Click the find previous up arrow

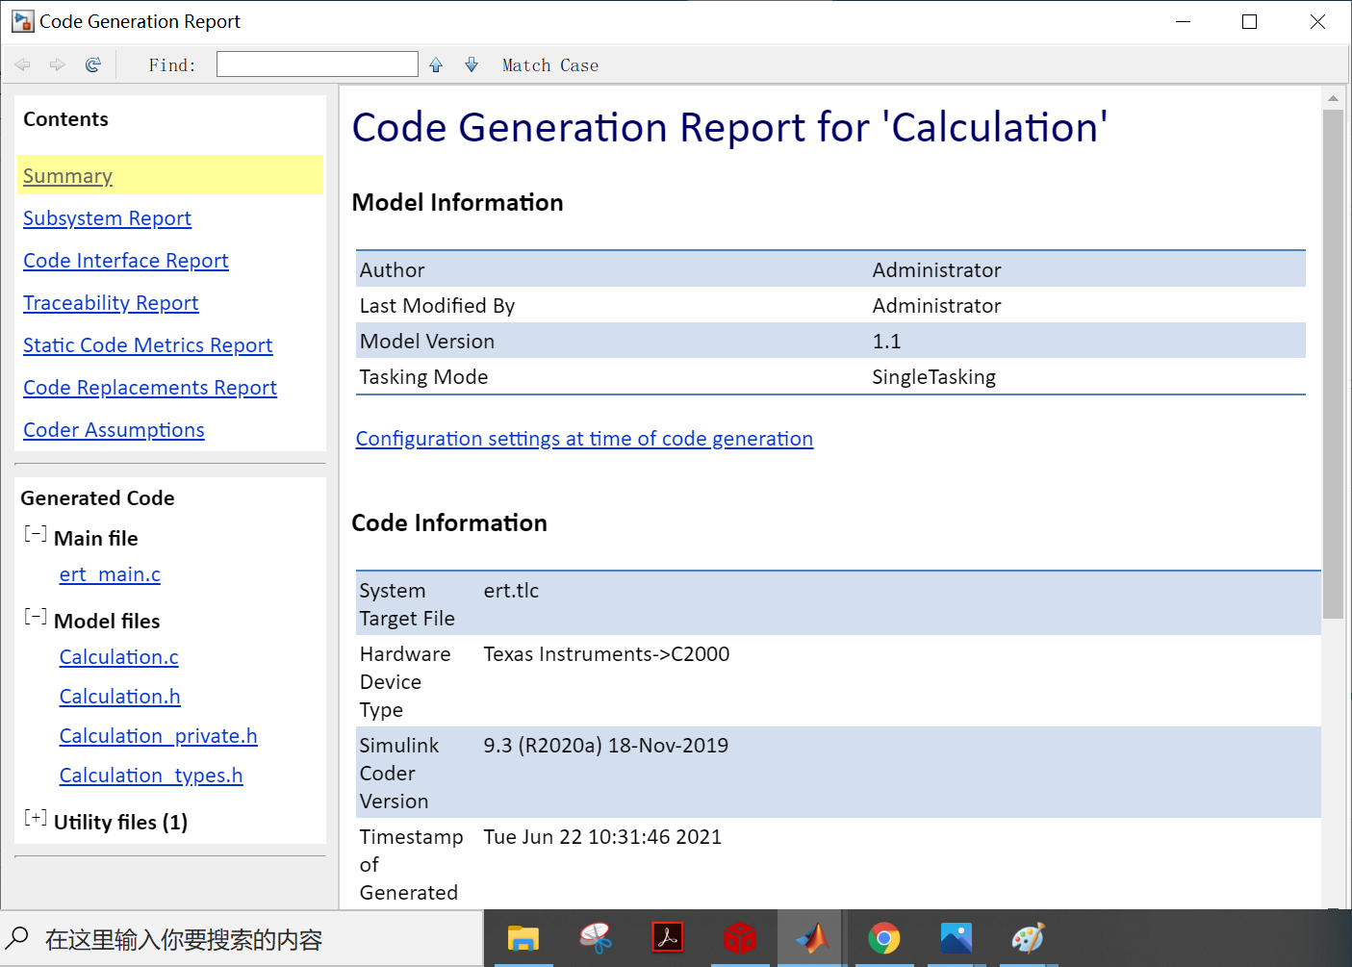click(x=436, y=64)
